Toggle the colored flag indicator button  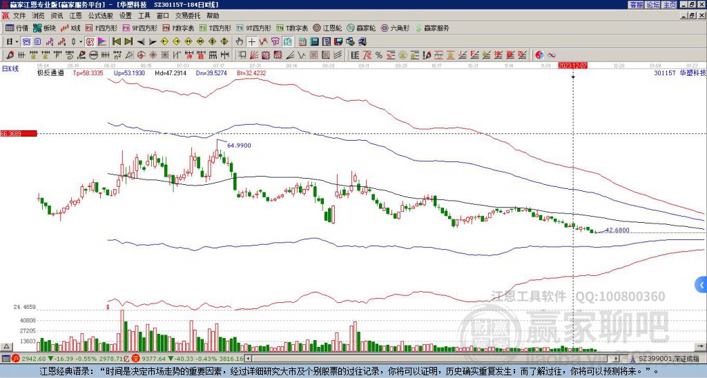click(102, 41)
